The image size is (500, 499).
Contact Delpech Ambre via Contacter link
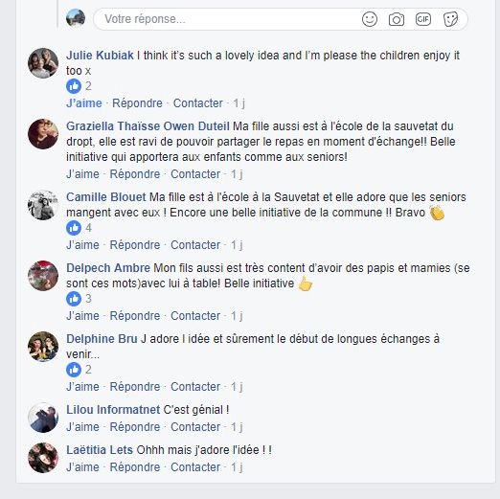tap(195, 316)
